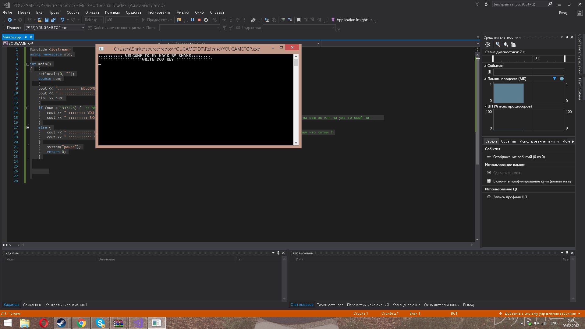Toggle snapshot marker circle in memory graph

(562, 79)
